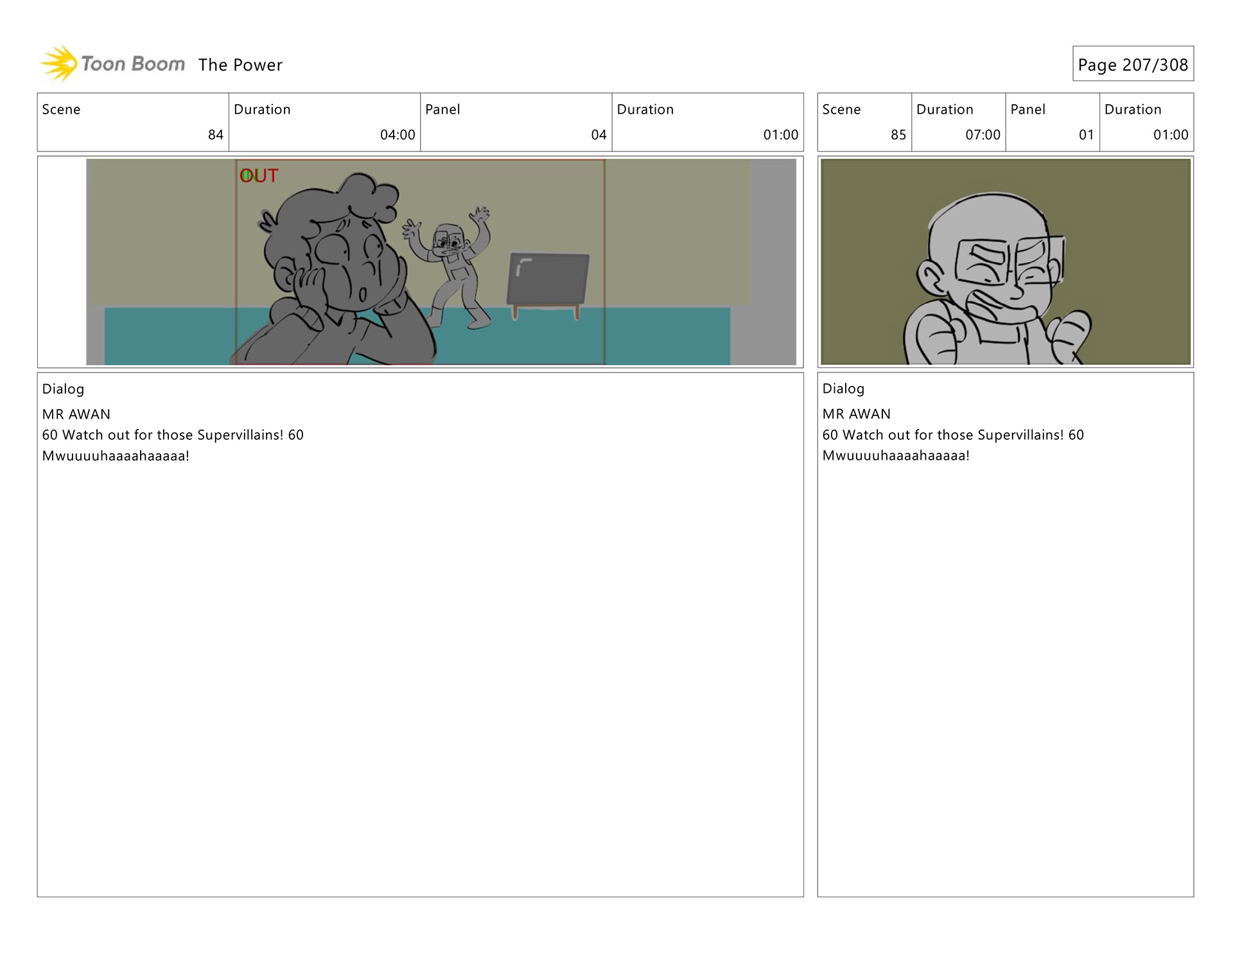Select the Scene 85 storyboard panel thumbnail
The height and width of the screenshot is (953, 1233).
tap(1005, 262)
